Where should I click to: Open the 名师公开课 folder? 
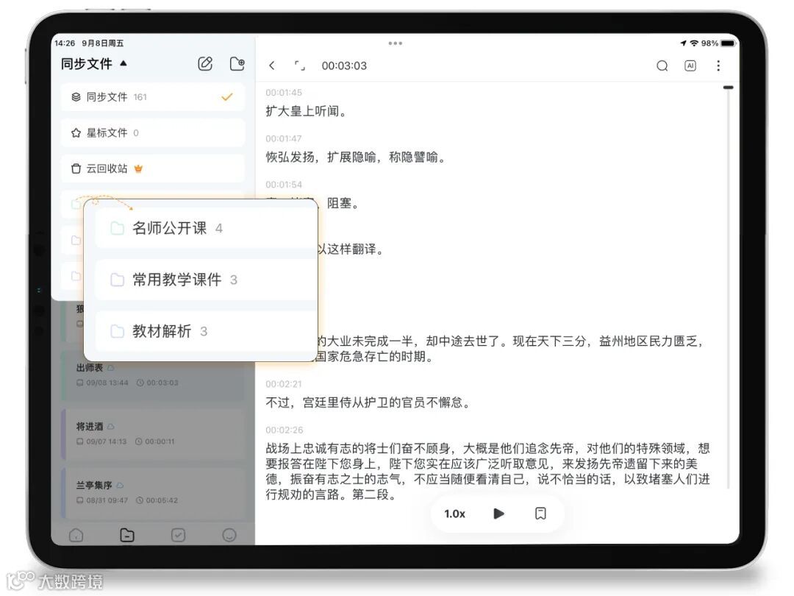(x=206, y=228)
